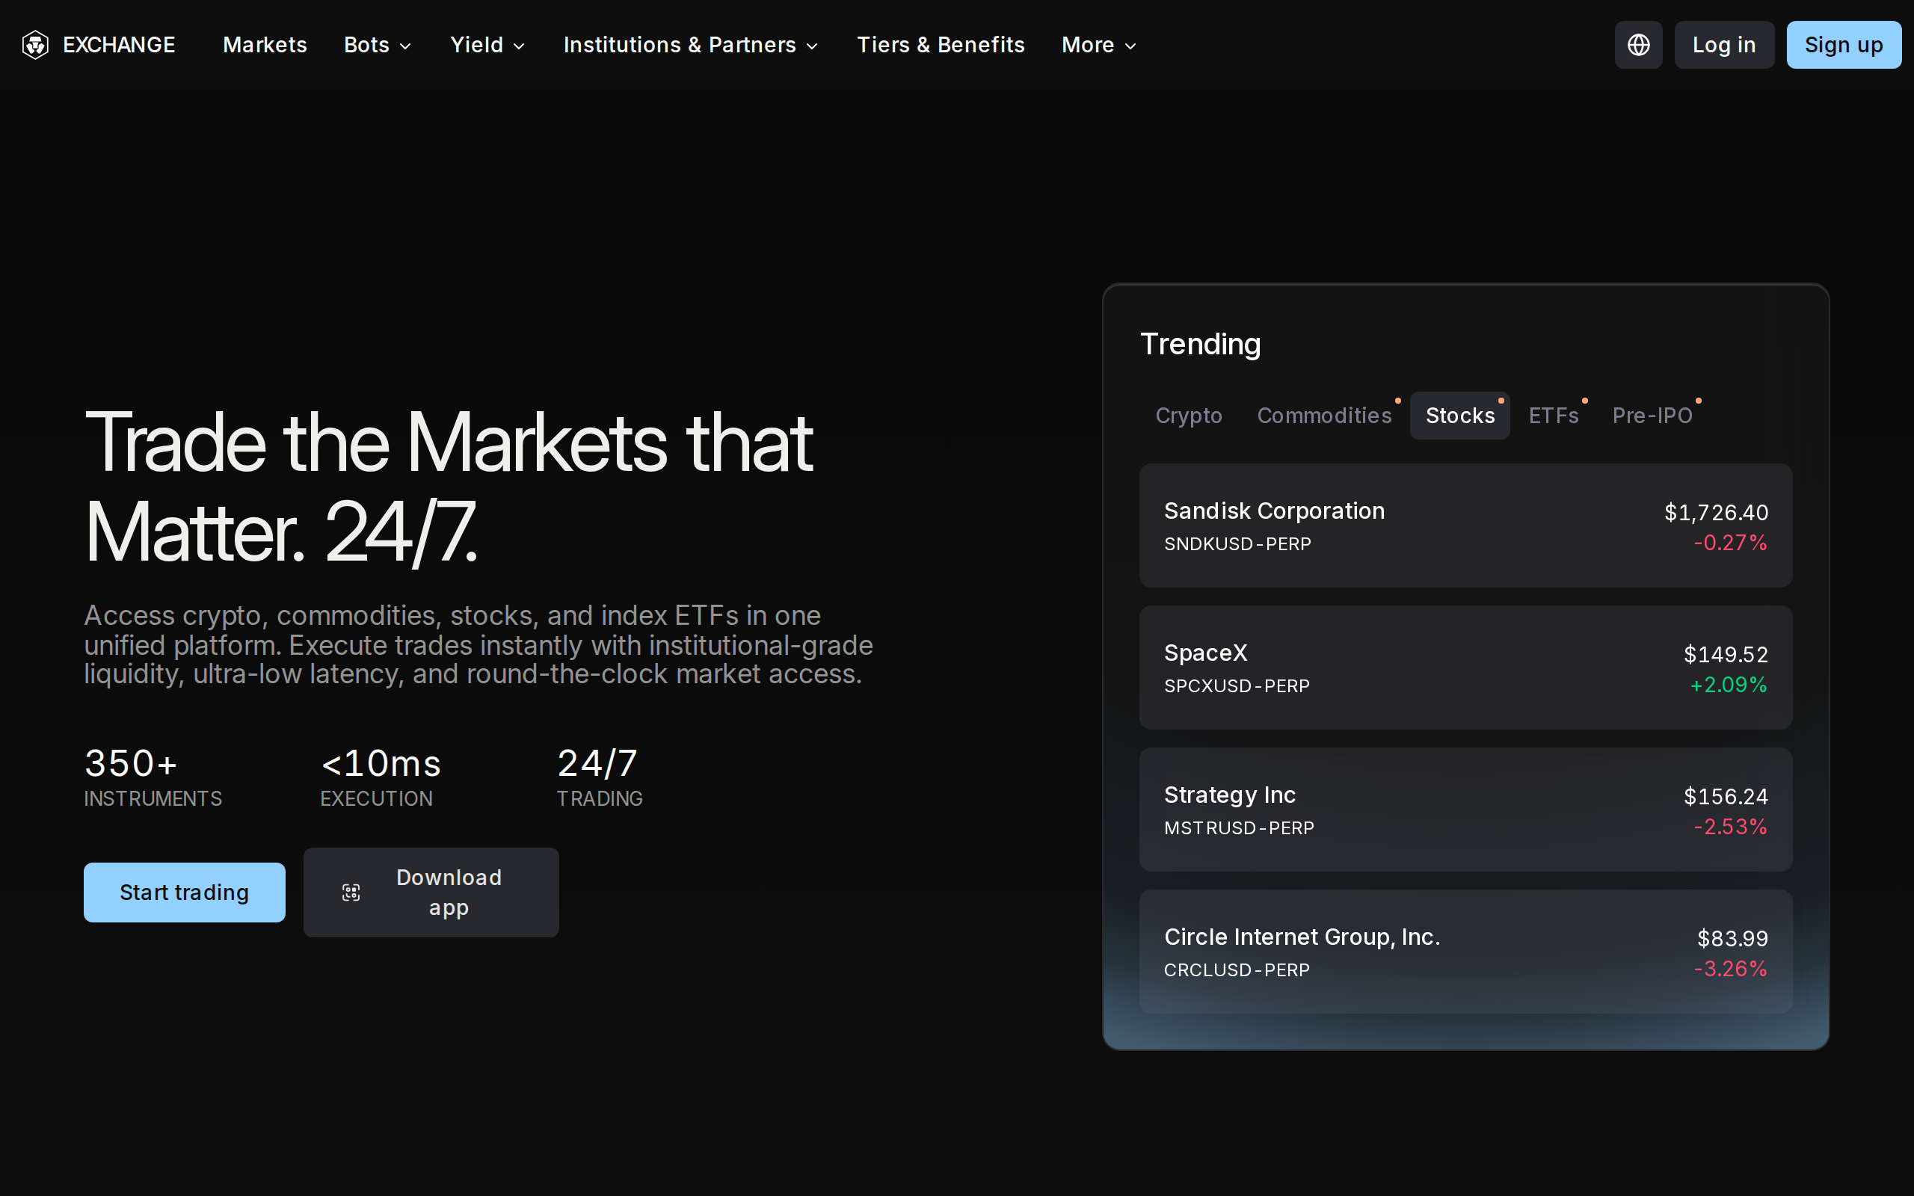
Task: Switch to the Commodities trending tab
Action: (1325, 416)
